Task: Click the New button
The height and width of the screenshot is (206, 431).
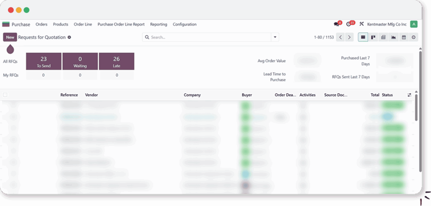Action: point(10,37)
